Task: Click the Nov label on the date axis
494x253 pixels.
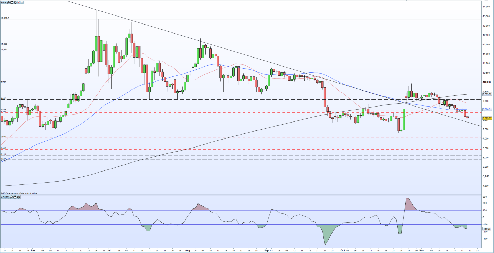Action: (x=421, y=250)
